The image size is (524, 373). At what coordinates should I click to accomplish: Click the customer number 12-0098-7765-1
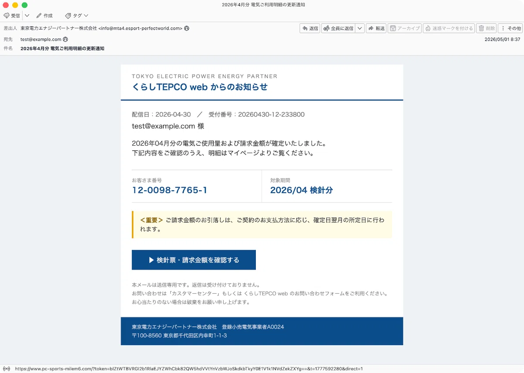point(169,190)
